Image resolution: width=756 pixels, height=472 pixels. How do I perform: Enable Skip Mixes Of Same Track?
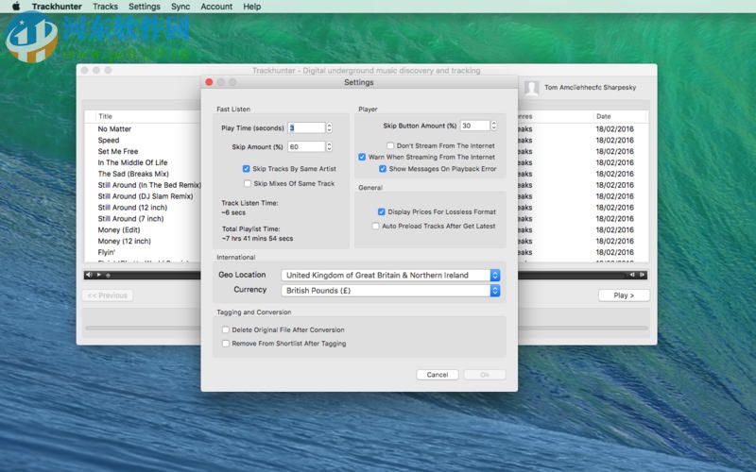click(x=248, y=183)
